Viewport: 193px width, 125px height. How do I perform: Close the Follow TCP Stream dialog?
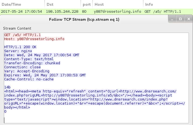point(189,19)
